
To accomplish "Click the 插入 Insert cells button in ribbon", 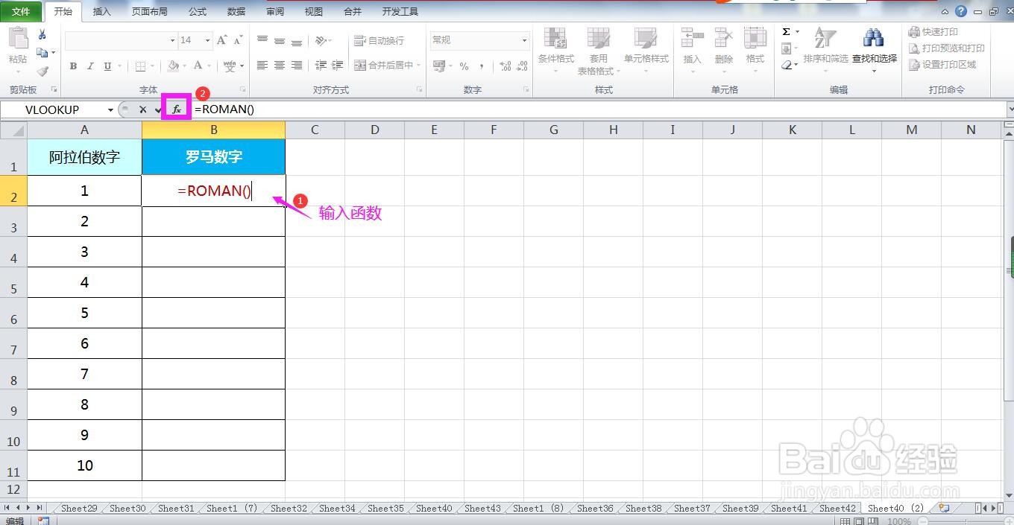I will [692, 51].
